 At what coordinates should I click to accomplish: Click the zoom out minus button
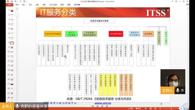[164, 108]
